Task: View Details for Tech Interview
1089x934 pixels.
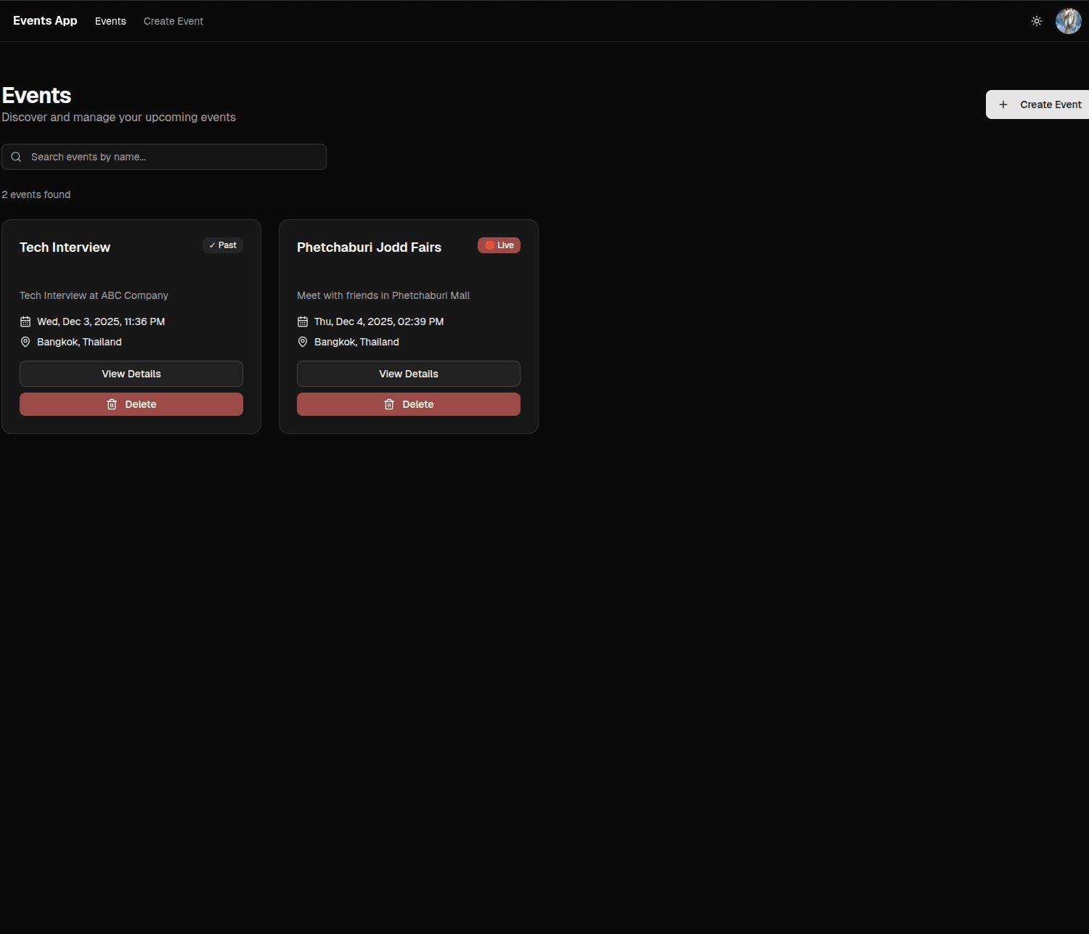Action: [x=131, y=373]
